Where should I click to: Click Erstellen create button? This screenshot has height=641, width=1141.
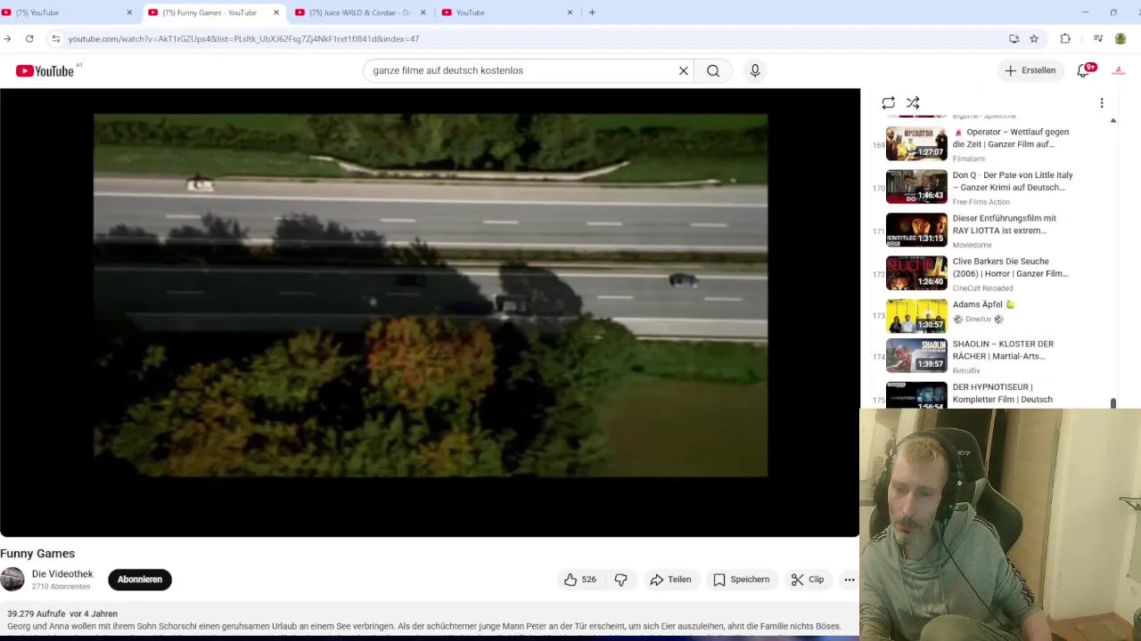[x=1030, y=70]
